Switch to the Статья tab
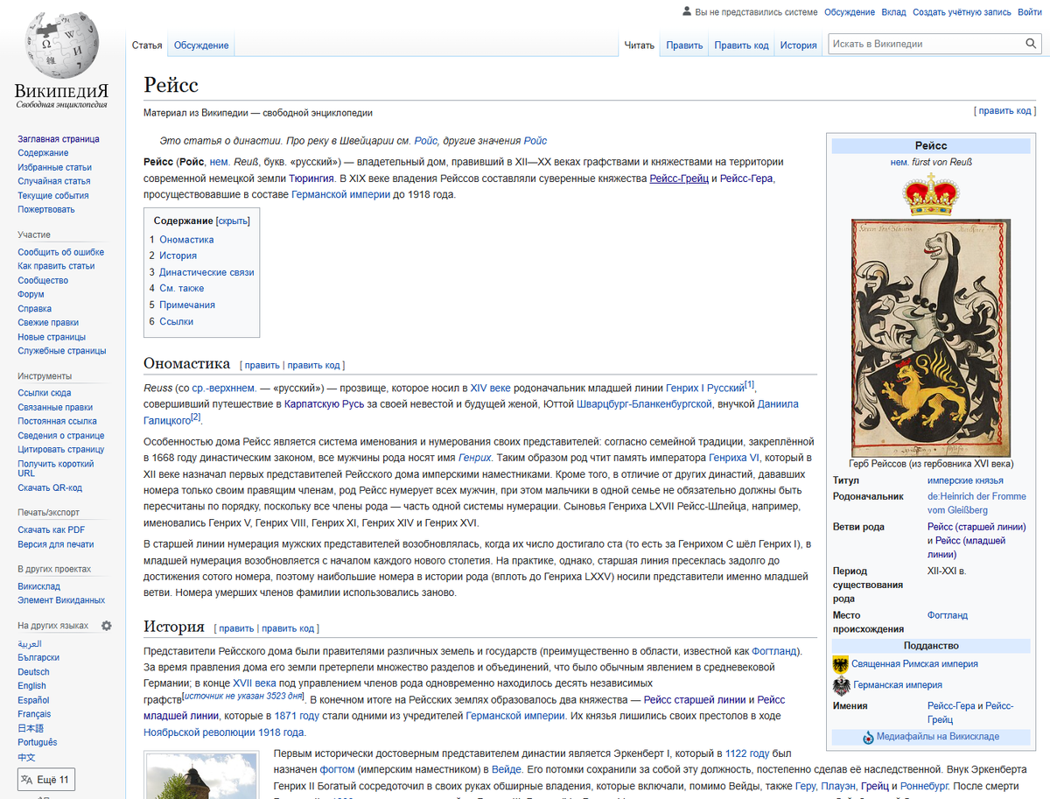This screenshot has height=799, width=1050. pyautogui.click(x=147, y=46)
